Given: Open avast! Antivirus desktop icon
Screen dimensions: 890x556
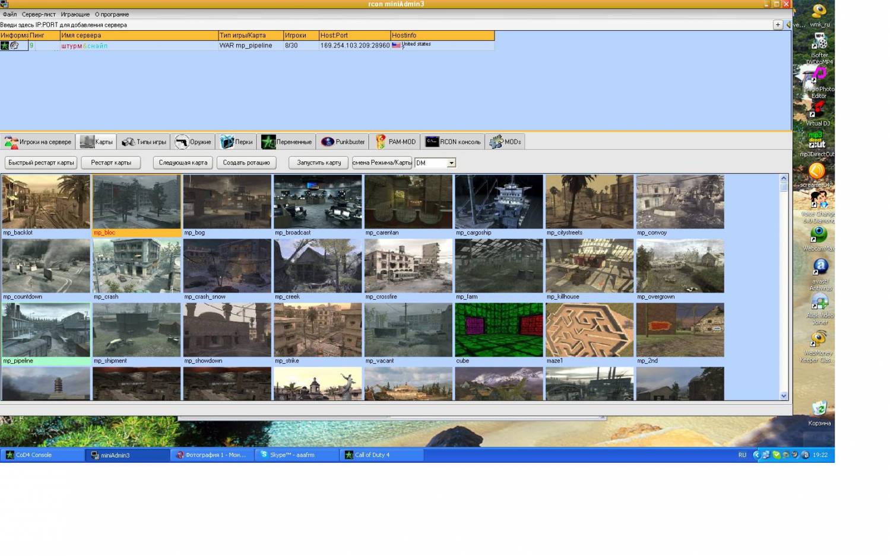Looking at the screenshot, I should tap(821, 275).
